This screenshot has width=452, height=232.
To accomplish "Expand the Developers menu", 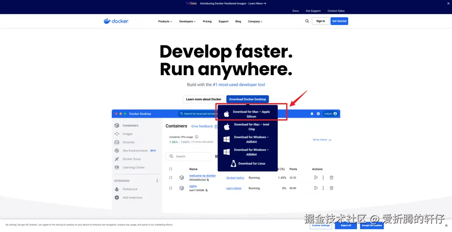I will (187, 21).
